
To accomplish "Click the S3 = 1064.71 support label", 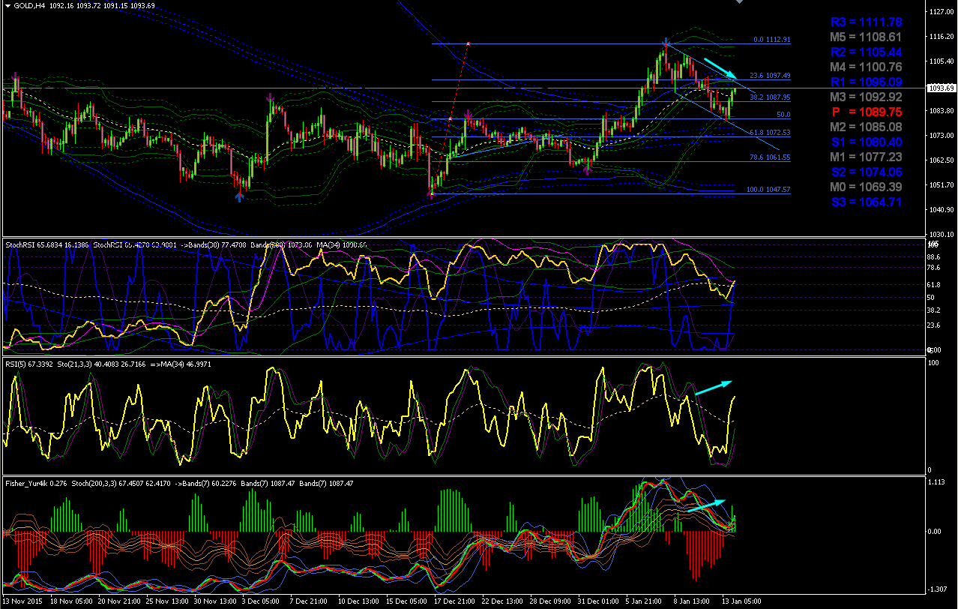I will pos(867,202).
